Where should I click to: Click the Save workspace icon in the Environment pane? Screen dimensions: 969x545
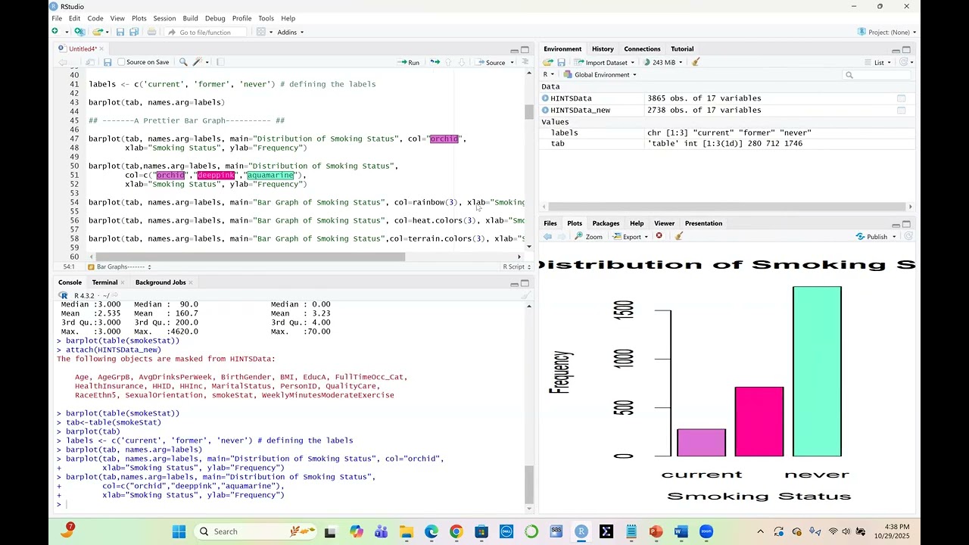tap(561, 62)
